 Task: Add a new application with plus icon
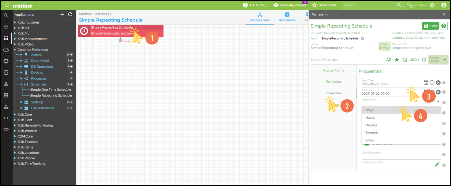[x=62, y=15]
